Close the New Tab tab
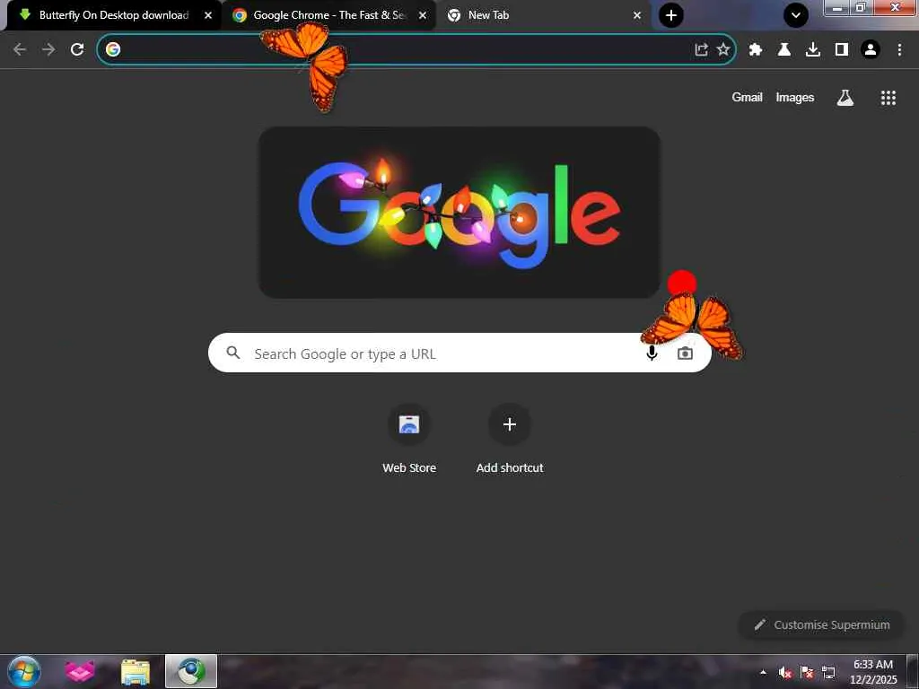The height and width of the screenshot is (689, 919). (637, 15)
